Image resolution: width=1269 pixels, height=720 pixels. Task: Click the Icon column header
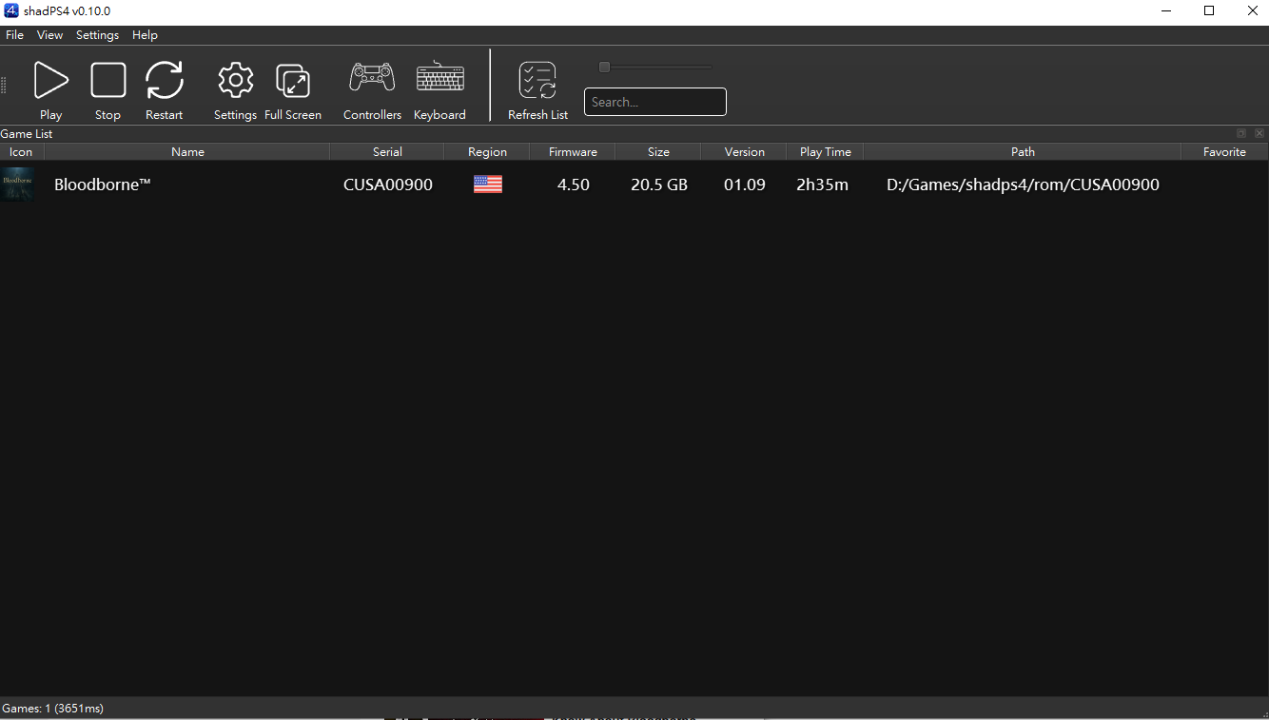[x=21, y=152]
